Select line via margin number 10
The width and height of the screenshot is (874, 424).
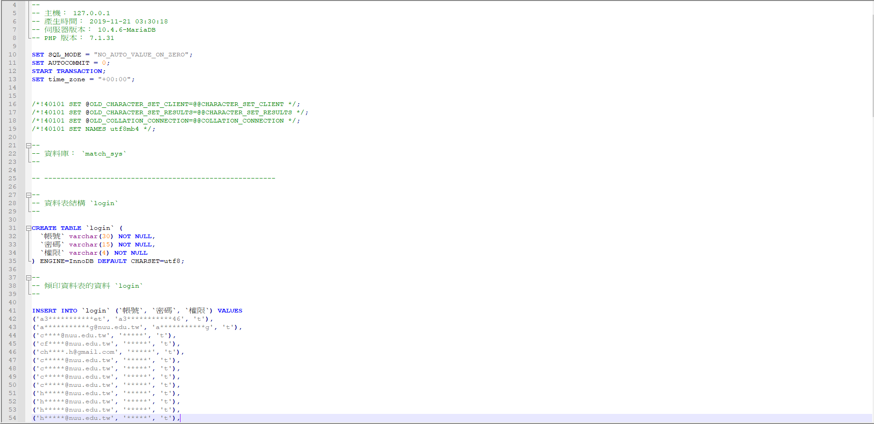[12, 55]
